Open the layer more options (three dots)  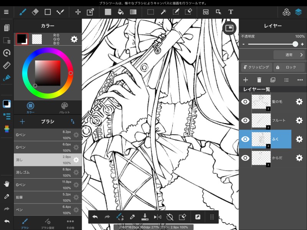(300, 80)
